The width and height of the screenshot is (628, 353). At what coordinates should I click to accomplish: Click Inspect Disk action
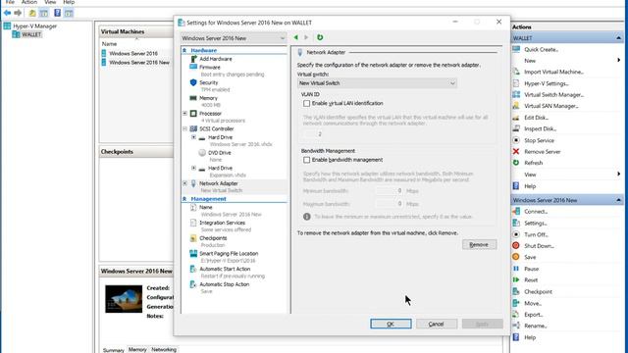[x=541, y=128]
